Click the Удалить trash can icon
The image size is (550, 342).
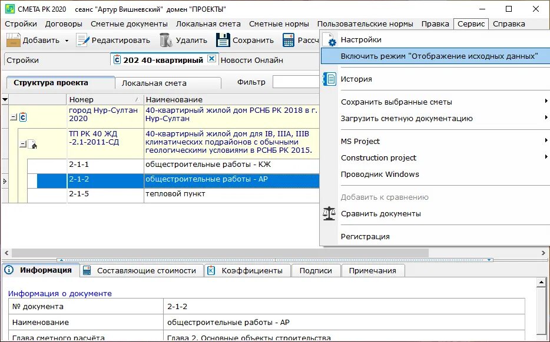click(x=166, y=41)
